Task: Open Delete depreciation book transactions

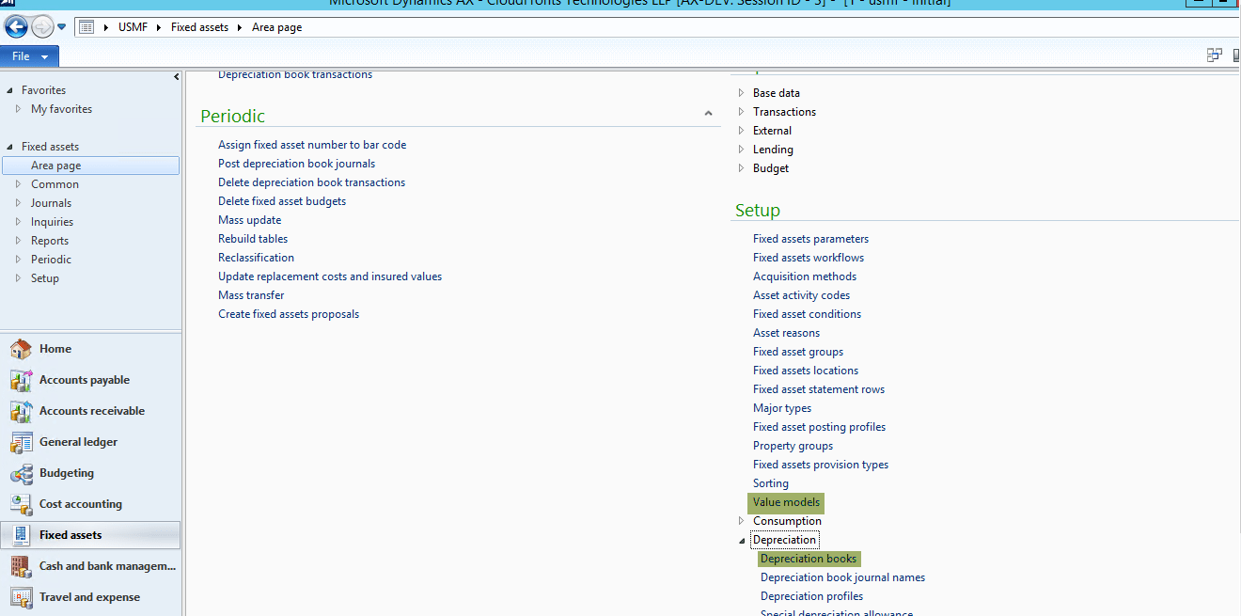Action: pyautogui.click(x=311, y=182)
